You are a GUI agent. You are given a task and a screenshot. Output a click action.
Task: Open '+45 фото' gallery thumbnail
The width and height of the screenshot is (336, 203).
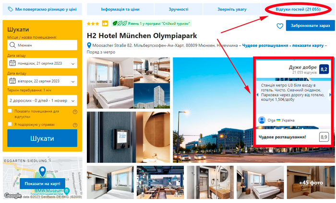[x=311, y=182]
